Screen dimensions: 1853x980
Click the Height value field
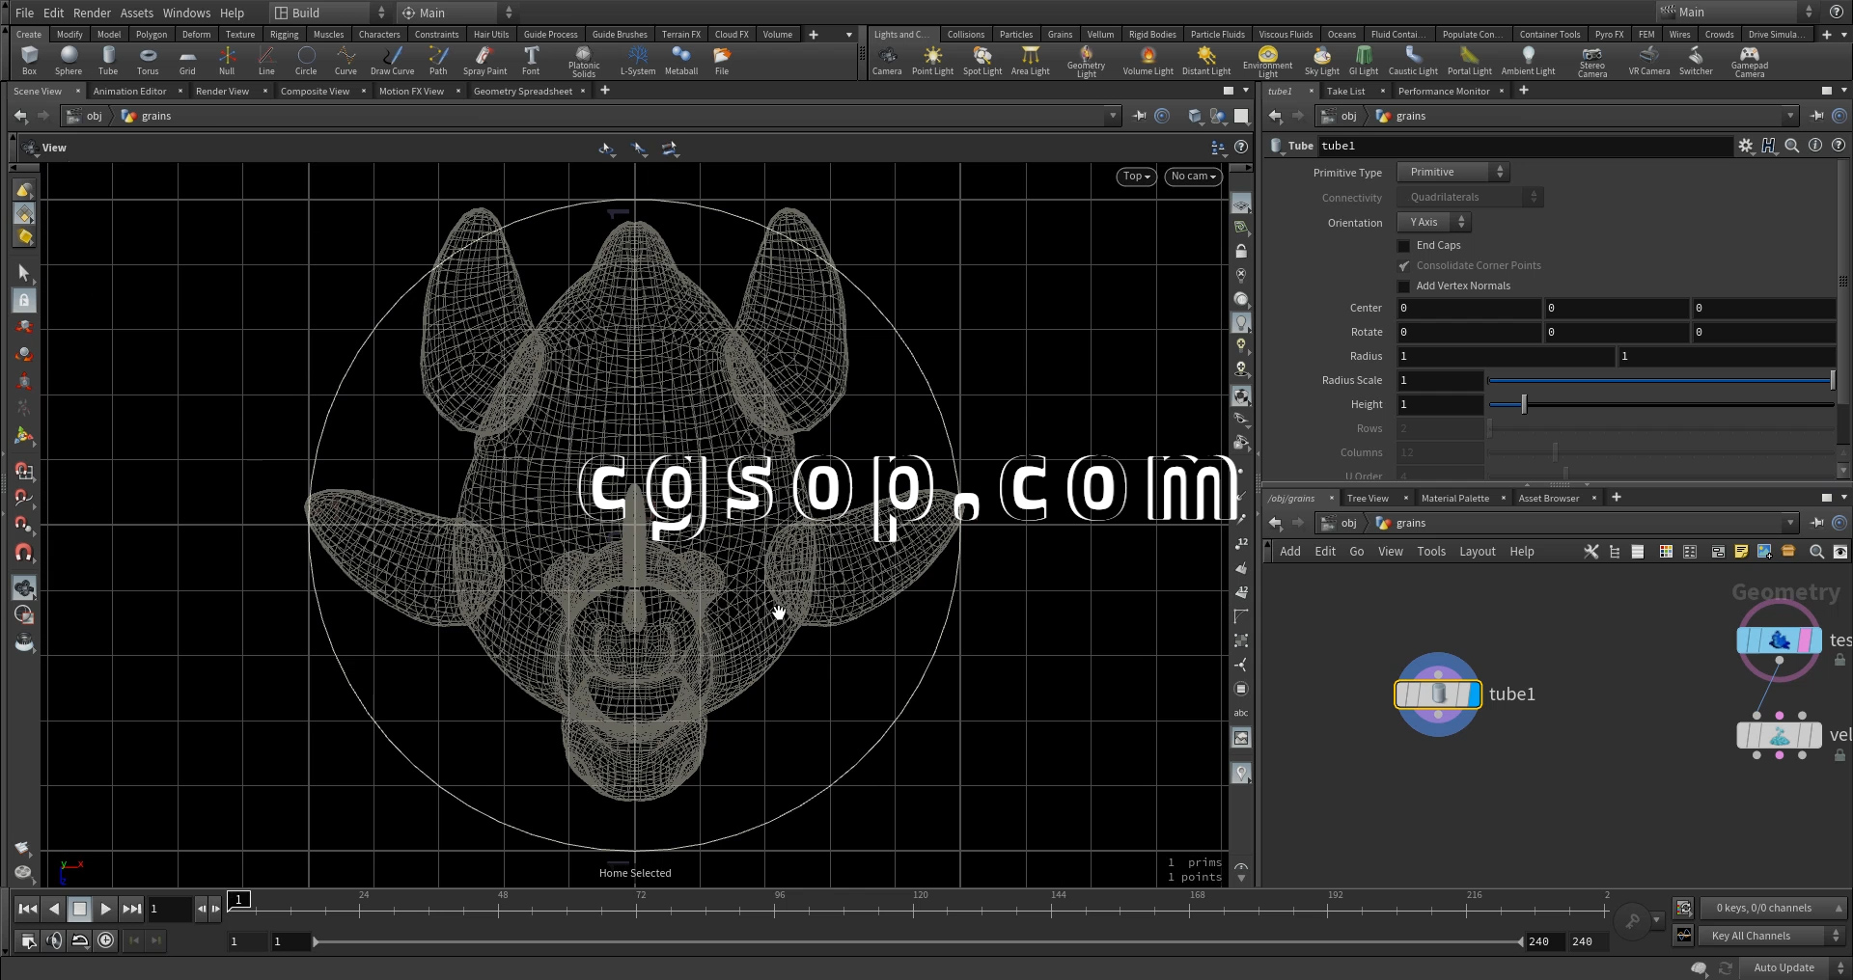[1440, 404]
